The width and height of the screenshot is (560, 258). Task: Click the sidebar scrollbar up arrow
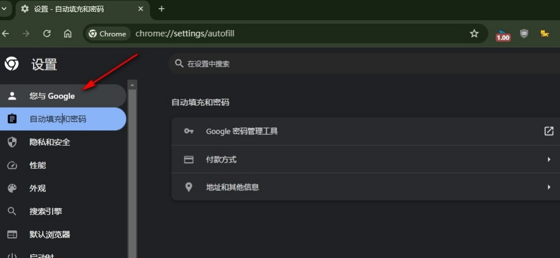point(133,85)
